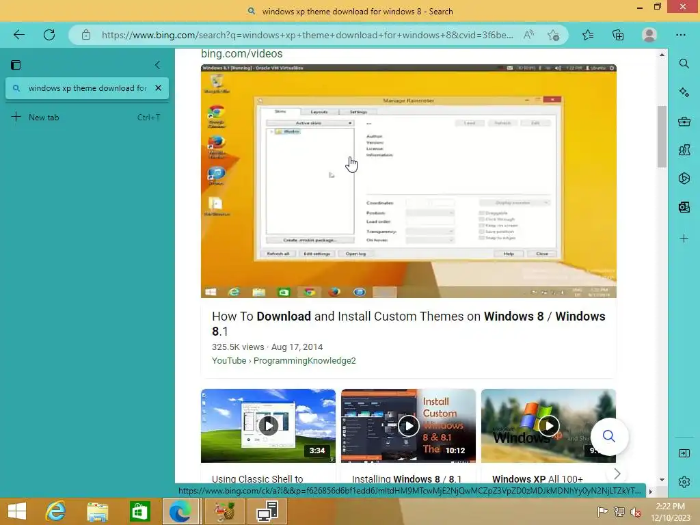The width and height of the screenshot is (700, 525).
Task: Open Action Center flag in tray
Action: click(602, 511)
